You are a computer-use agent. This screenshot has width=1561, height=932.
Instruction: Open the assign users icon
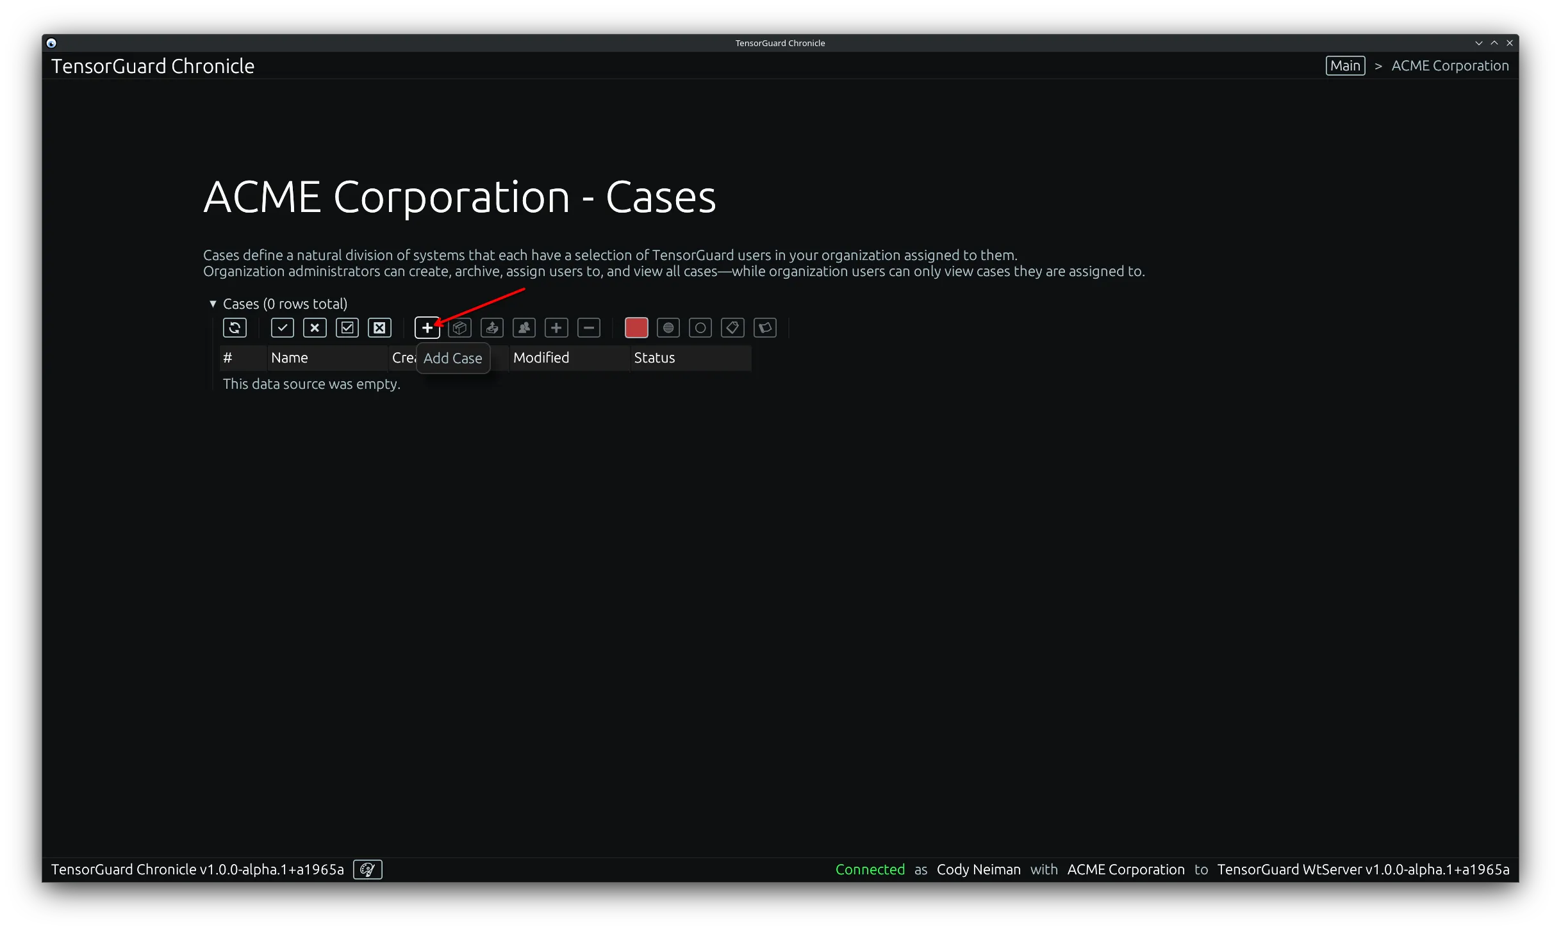pyautogui.click(x=524, y=327)
